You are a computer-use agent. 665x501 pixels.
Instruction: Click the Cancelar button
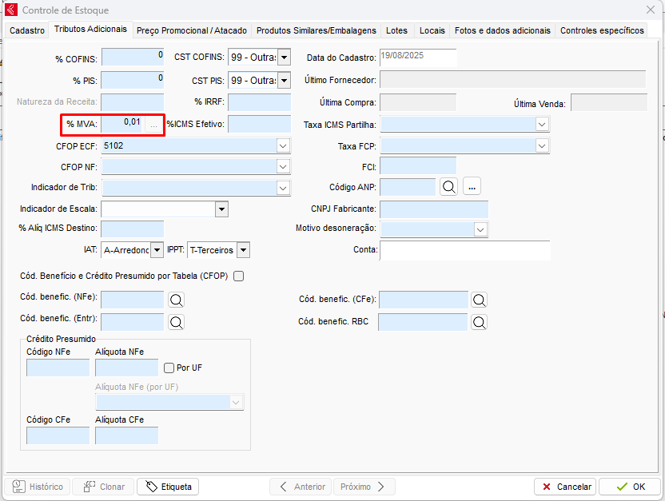[x=565, y=487]
